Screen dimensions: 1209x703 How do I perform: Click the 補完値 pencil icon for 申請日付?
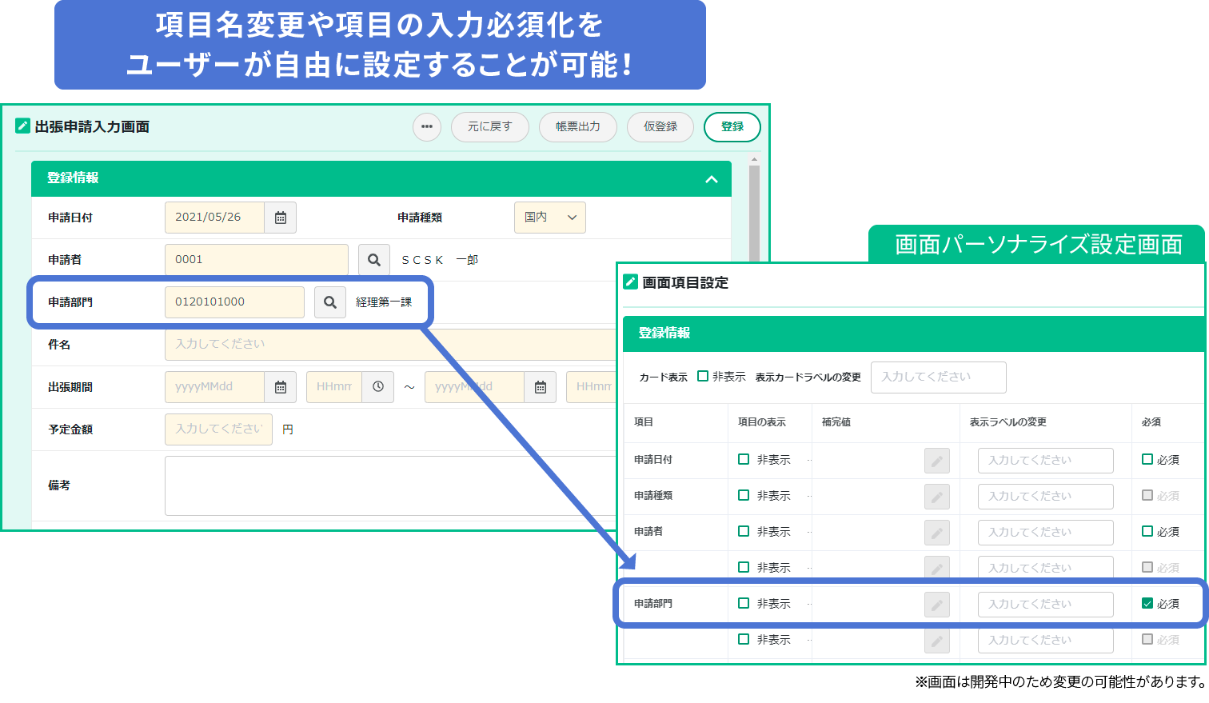tap(936, 461)
